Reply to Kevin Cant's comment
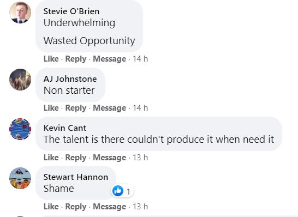Viewport: 298px width, 217px height. point(76,158)
